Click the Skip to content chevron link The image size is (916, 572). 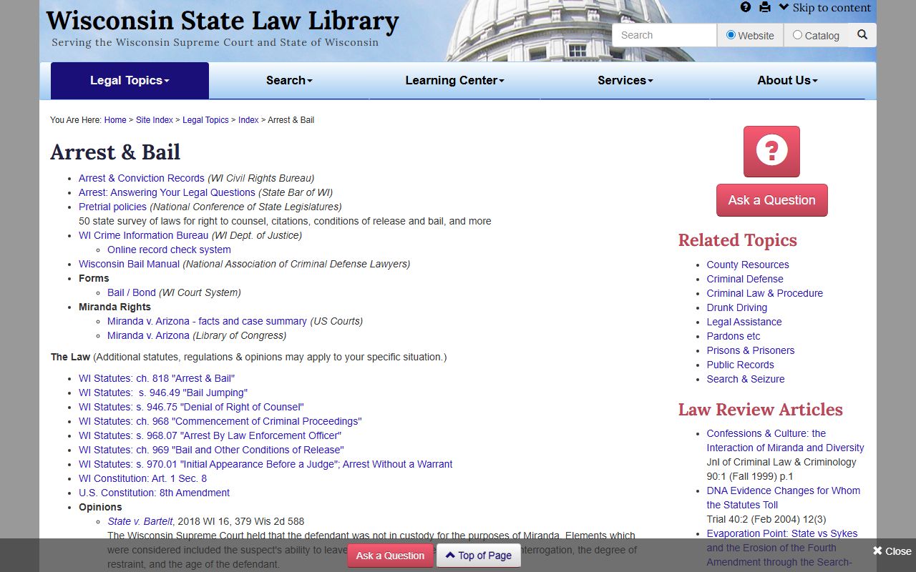pos(824,7)
